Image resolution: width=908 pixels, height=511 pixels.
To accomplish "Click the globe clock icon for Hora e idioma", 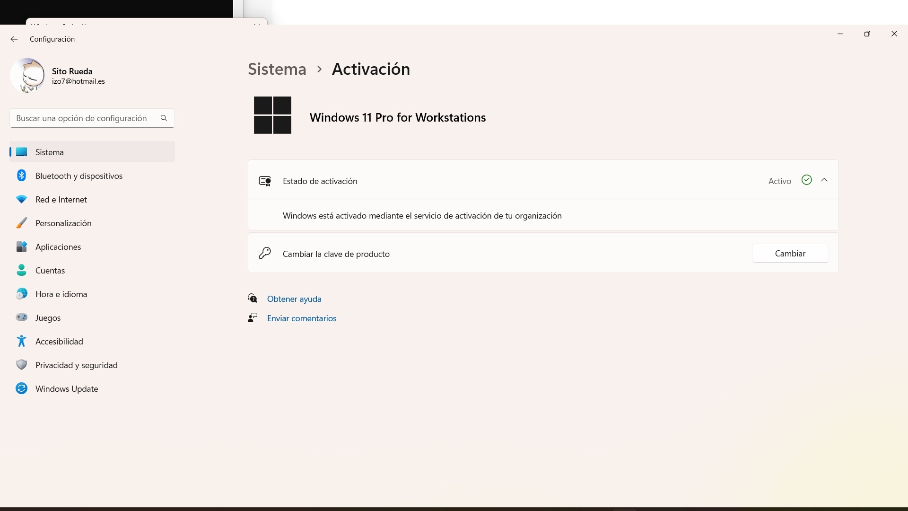I will [21, 294].
